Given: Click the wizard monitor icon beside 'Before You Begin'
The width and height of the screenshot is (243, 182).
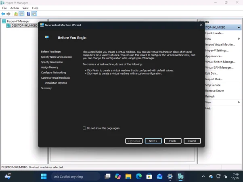Looking at the screenshot, I should click(47, 38).
